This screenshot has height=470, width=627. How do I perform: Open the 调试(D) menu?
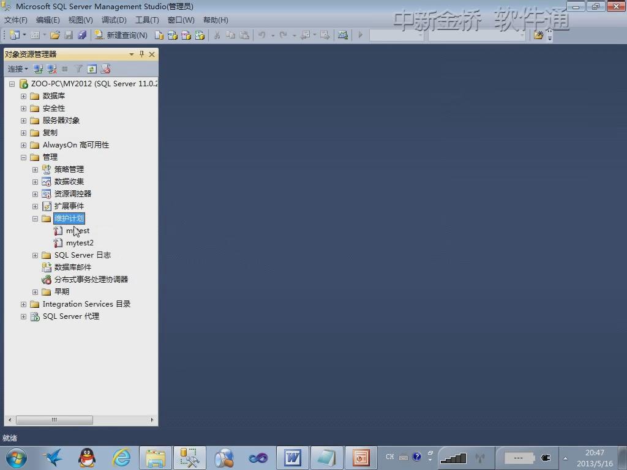click(x=114, y=20)
